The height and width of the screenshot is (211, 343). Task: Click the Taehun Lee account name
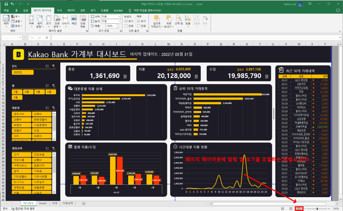290,4
